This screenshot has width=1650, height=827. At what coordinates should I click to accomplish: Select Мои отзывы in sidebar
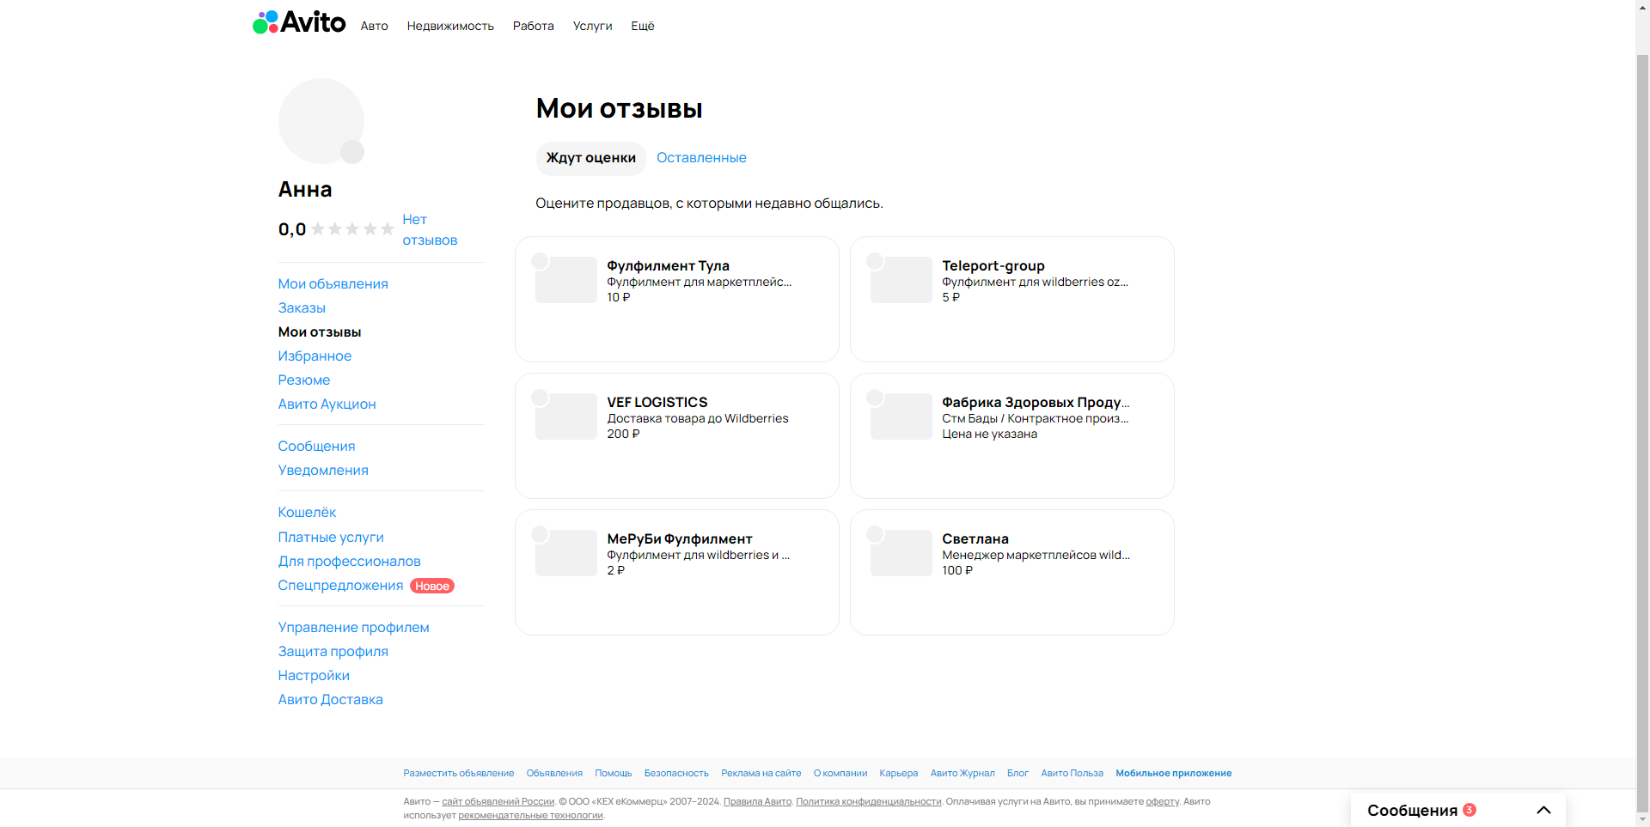pyautogui.click(x=320, y=332)
